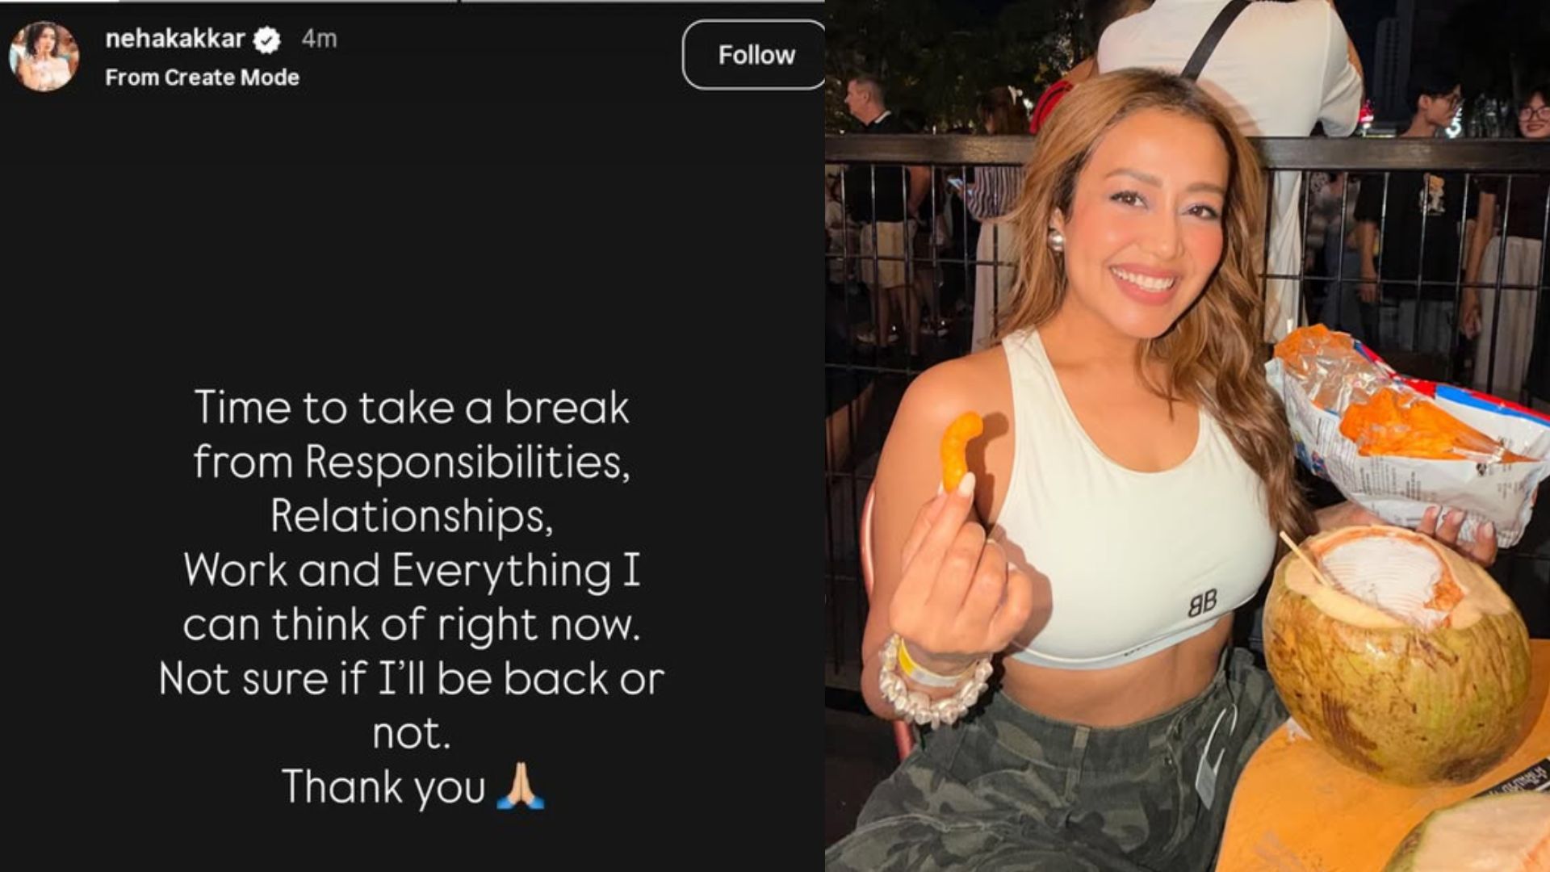Click the 4m story timestamp
Image resolution: width=1550 pixels, height=872 pixels.
(x=319, y=39)
